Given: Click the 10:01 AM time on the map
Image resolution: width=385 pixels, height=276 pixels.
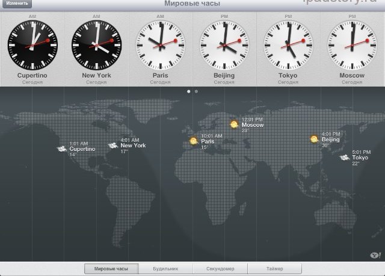Looking at the screenshot, I should coord(212,136).
